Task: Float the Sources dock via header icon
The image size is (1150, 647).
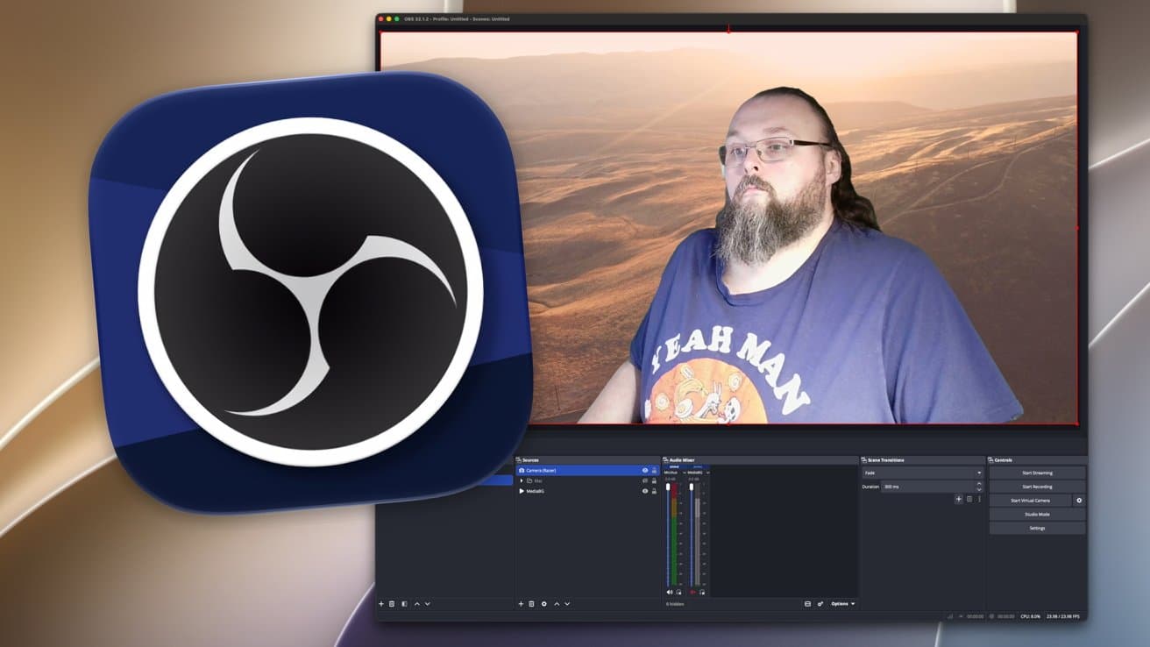Action: tap(519, 460)
